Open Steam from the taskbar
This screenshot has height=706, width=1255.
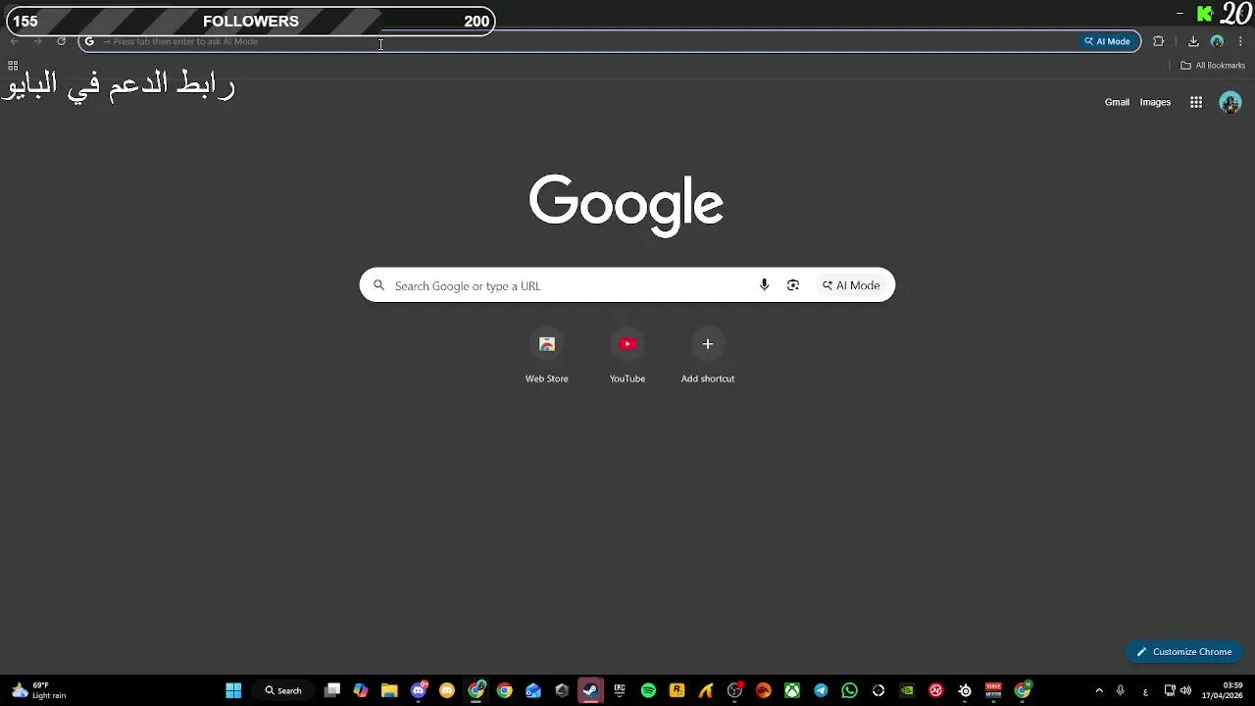pyautogui.click(x=590, y=690)
